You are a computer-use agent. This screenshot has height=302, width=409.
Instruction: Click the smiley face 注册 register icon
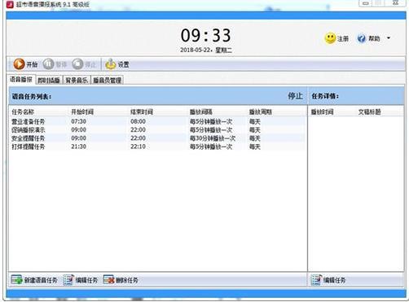point(330,38)
